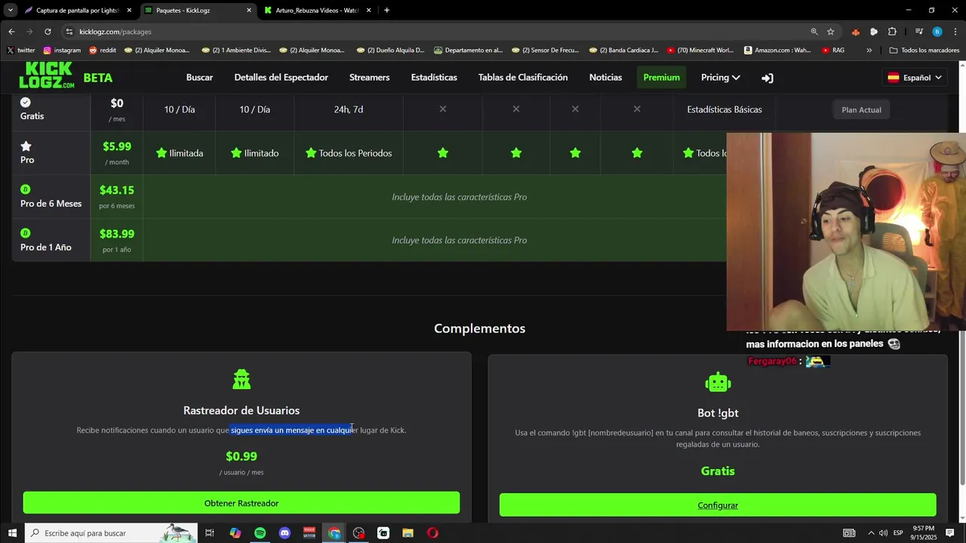Open the Amazon.com bookmark
The height and width of the screenshot is (543, 966).
click(x=777, y=51)
